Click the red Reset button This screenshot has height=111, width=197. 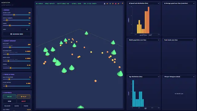(x=24, y=101)
